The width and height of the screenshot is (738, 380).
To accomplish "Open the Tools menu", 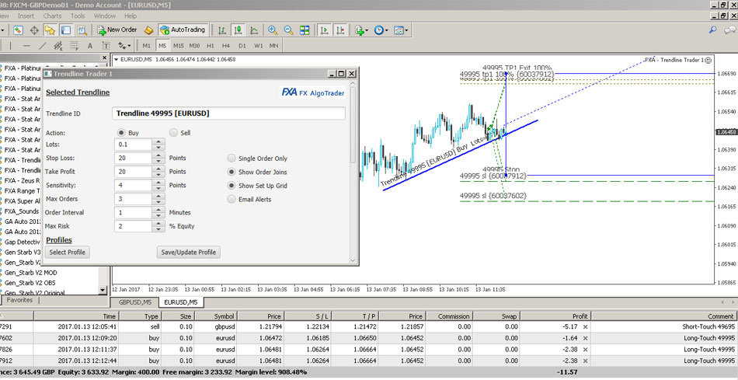I will tap(78, 16).
